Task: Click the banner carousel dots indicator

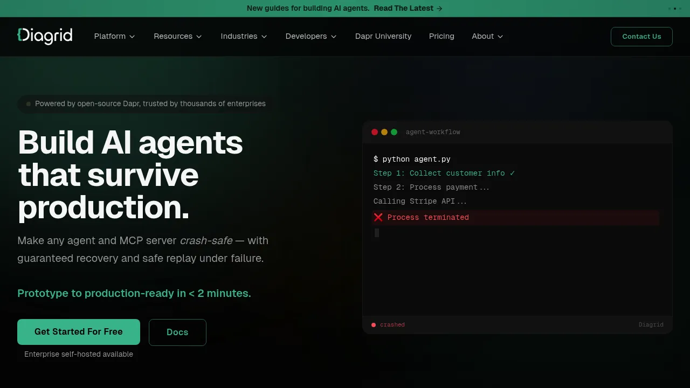Action: [674, 9]
